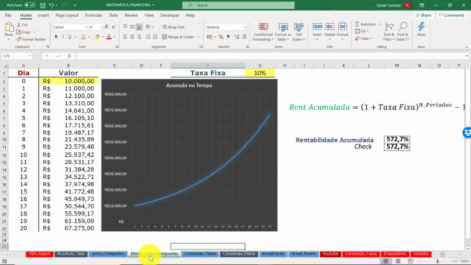Click Merge & Center button
This screenshot has width=471, height=265.
178,37
